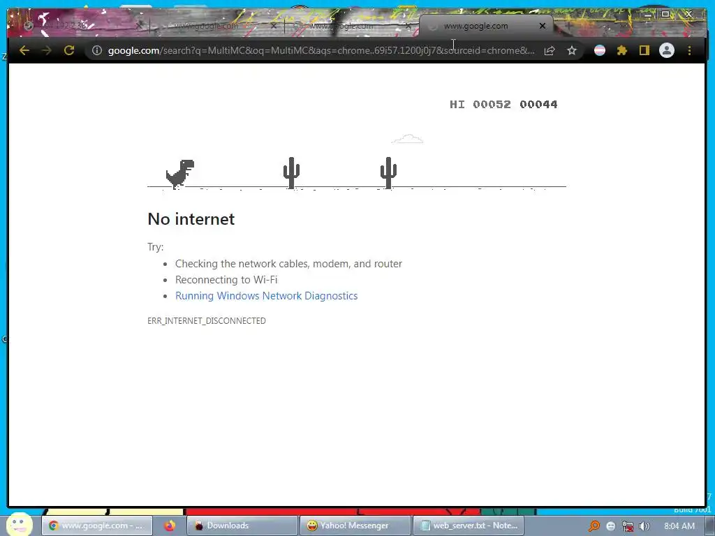Image resolution: width=715 pixels, height=536 pixels.
Task: Open the Start menu orb
Action: (x=19, y=524)
